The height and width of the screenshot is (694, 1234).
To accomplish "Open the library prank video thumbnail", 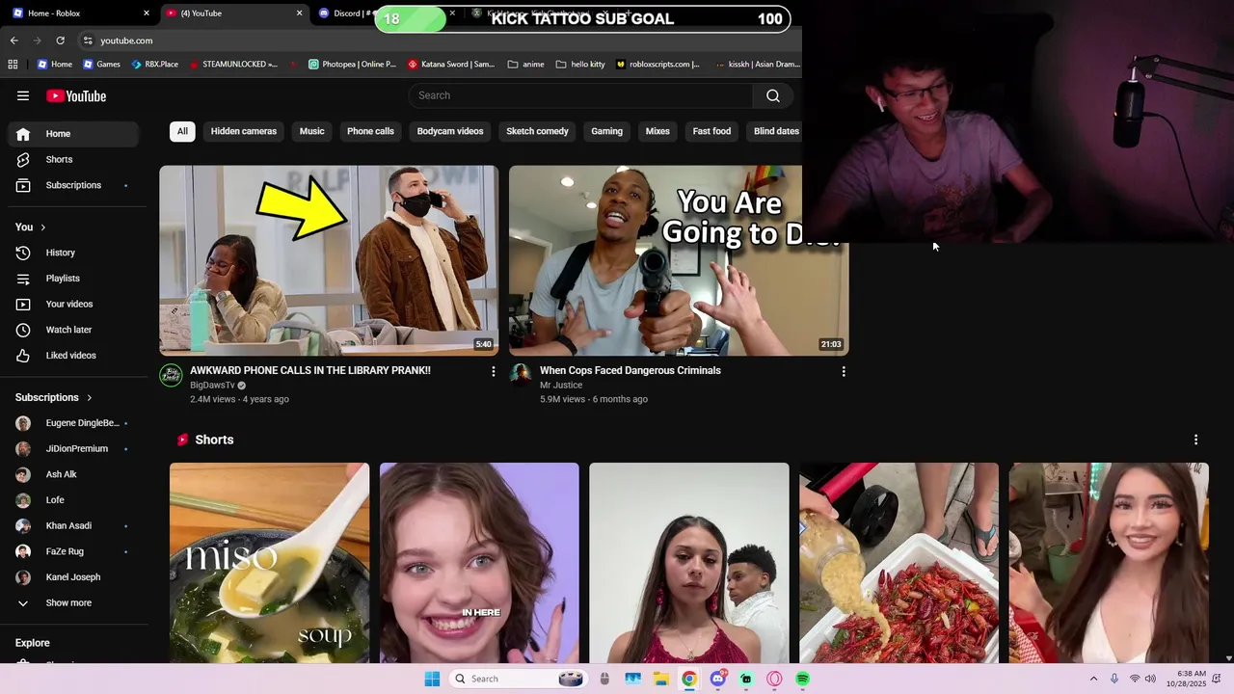I will (x=329, y=260).
